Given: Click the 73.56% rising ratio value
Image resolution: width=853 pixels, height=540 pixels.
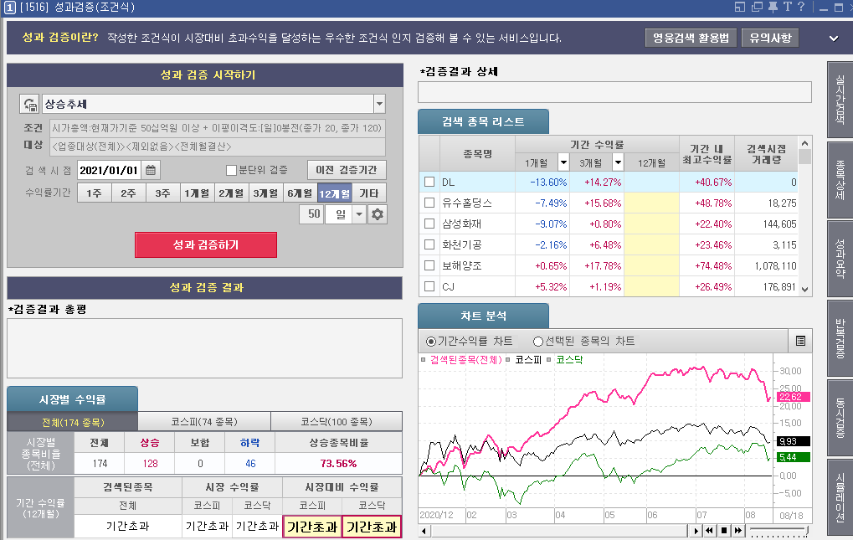Looking at the screenshot, I should (338, 463).
